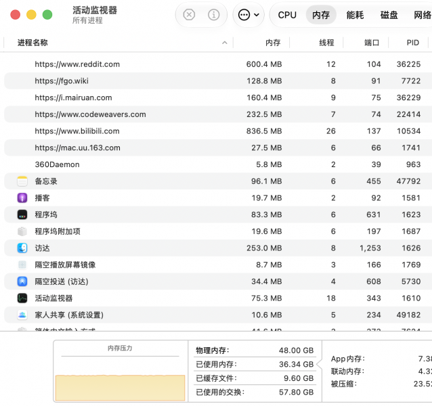
Task: Click the 家人共享 Family Sharing icon
Action: [x=22, y=315]
